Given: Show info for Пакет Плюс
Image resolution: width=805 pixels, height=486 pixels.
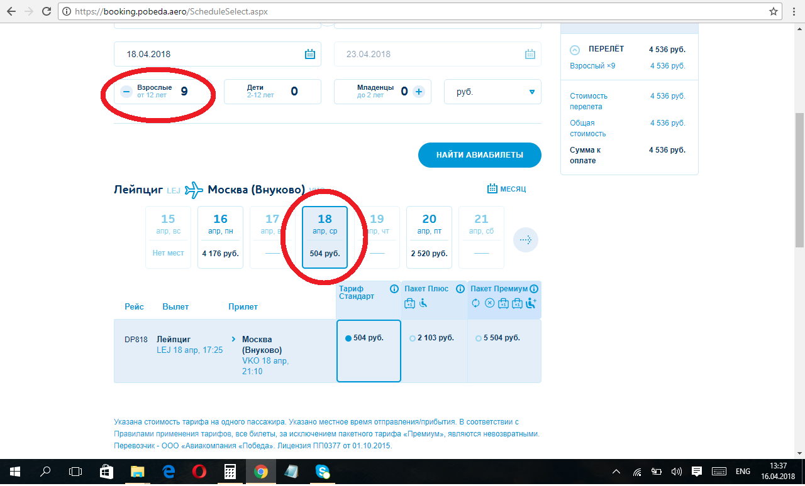Looking at the screenshot, I should tap(460, 289).
